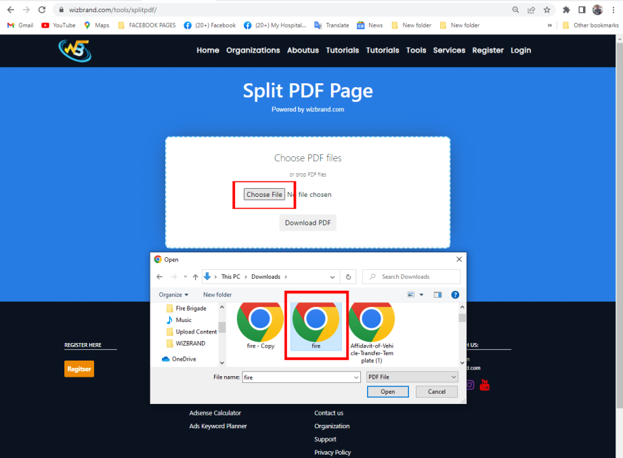Click the Download PDF button

click(x=307, y=223)
